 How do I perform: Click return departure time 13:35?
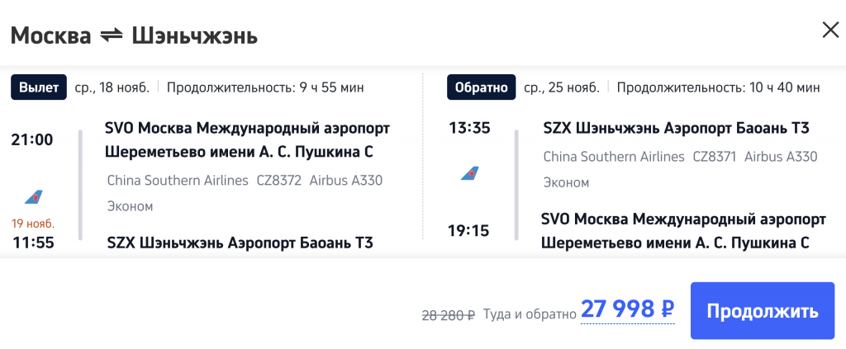point(469,129)
